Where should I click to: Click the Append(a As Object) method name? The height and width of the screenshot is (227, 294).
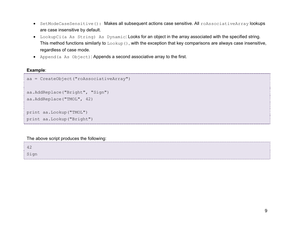tap(65, 57)
